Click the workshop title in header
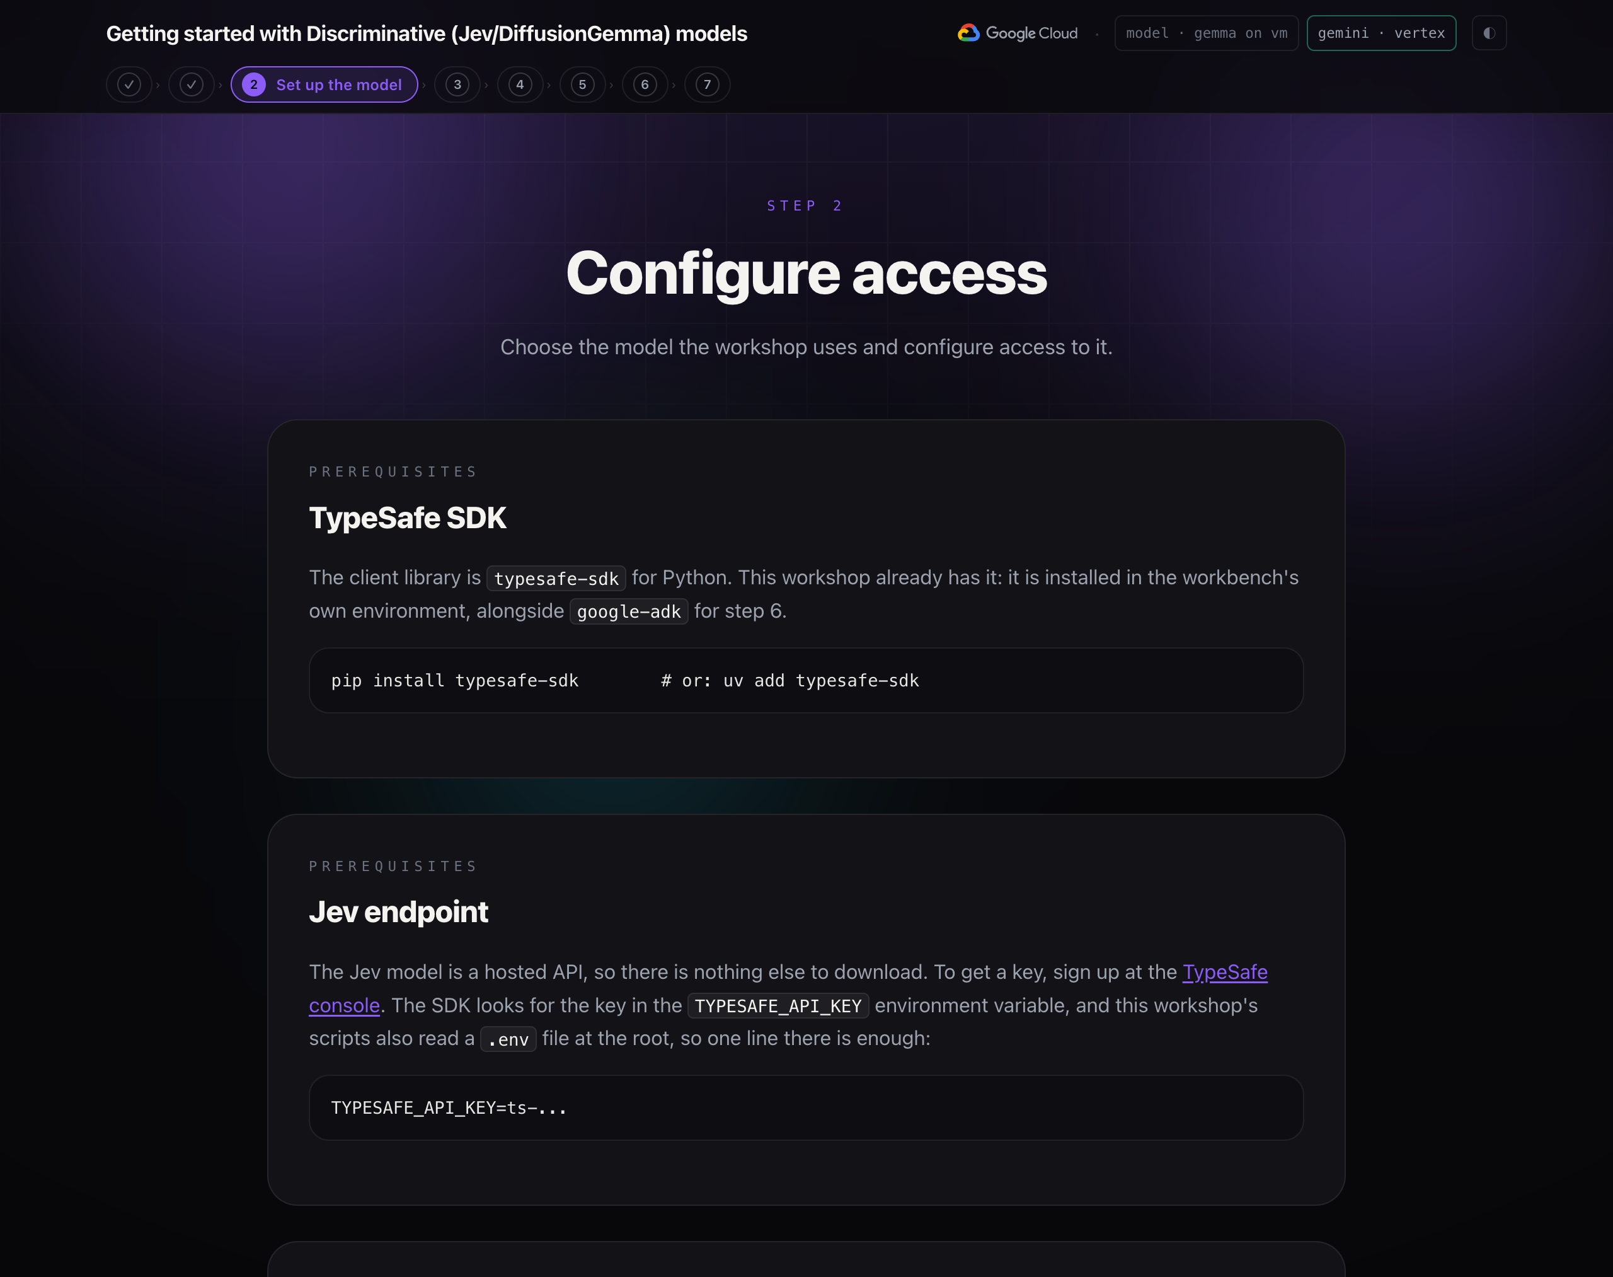 427,33
